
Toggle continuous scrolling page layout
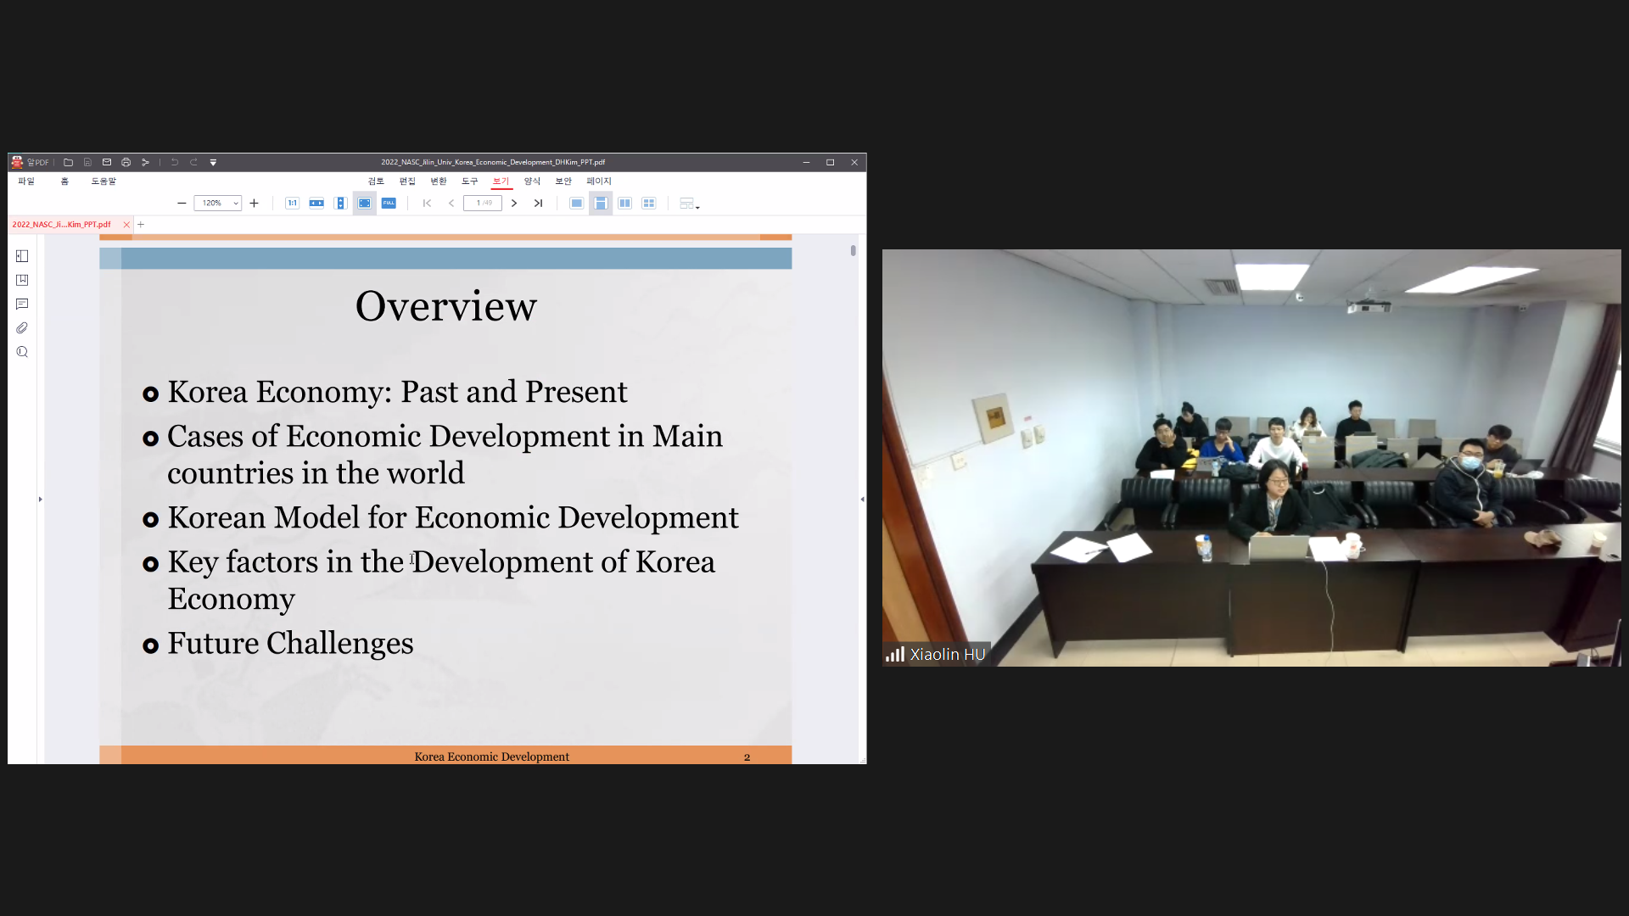tap(601, 204)
